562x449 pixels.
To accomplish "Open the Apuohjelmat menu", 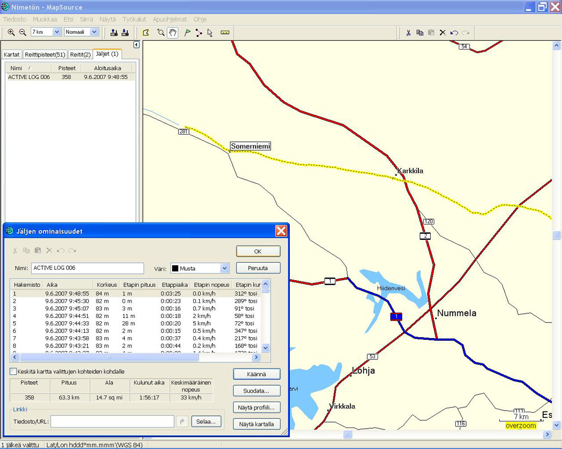I will pyautogui.click(x=170, y=19).
